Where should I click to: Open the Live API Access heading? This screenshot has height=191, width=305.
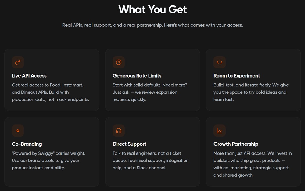coord(29,76)
